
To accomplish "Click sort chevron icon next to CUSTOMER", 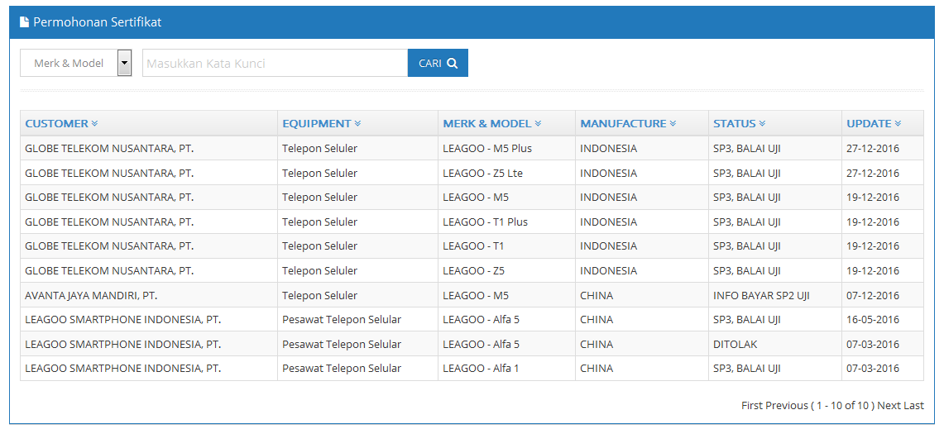I will click(94, 123).
